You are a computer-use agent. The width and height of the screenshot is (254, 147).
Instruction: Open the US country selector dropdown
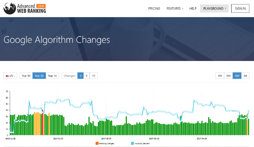(x=10, y=76)
